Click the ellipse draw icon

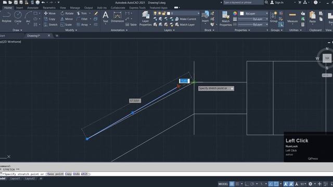(x=35, y=19)
